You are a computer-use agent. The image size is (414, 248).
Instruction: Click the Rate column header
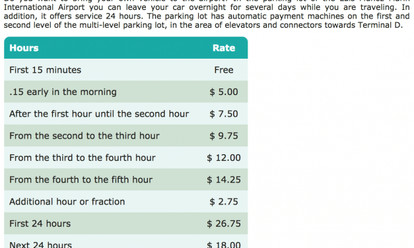(224, 48)
